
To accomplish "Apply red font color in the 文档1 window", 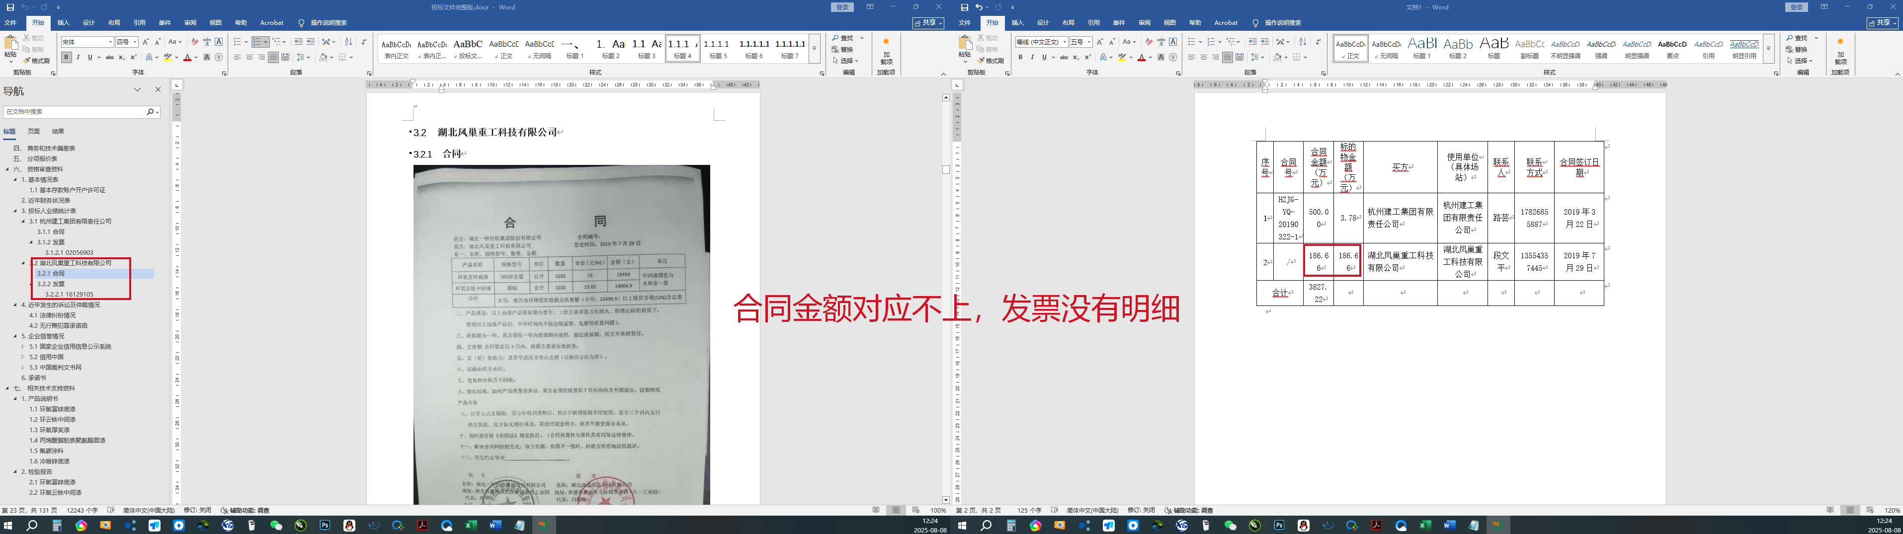I will pyautogui.click(x=1142, y=57).
